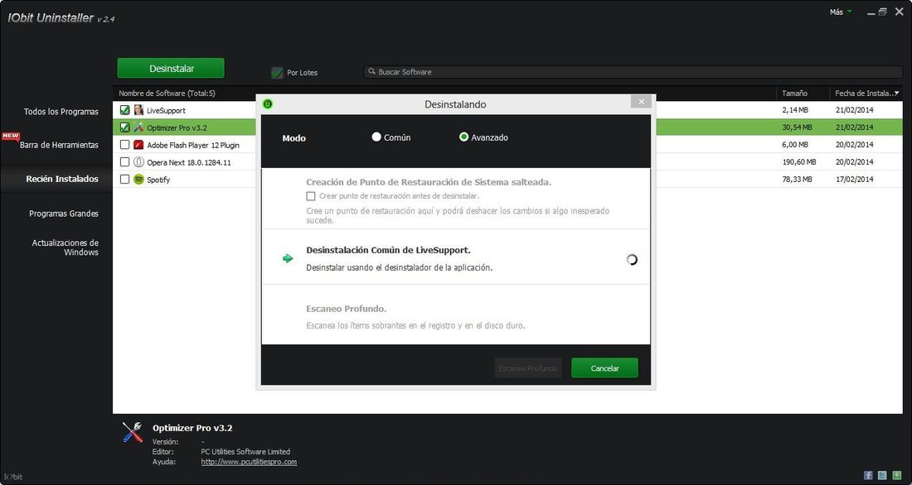Viewport: 912px width, 485px height.
Task: Click the green arrow next to Desinstalación Común
Action: [288, 258]
